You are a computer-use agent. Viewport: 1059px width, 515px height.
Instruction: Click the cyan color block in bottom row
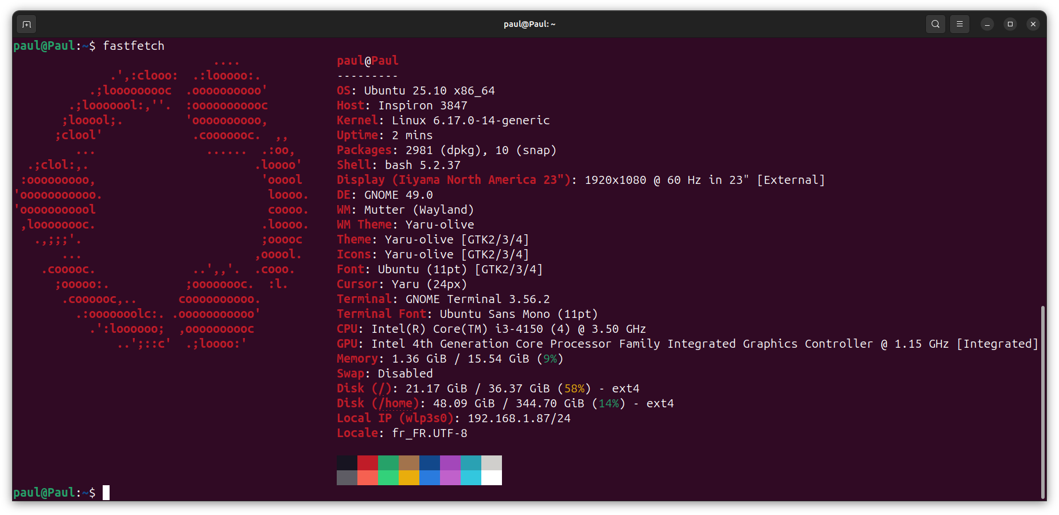[x=470, y=478]
